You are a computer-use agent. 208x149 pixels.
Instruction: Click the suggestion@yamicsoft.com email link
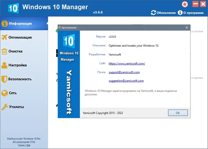[126, 81]
